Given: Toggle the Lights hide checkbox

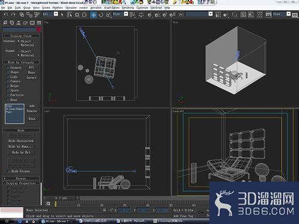Looking at the screenshot, I should pyautogui.click(x=8, y=76).
